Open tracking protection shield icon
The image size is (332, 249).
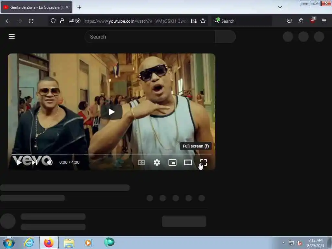(x=53, y=21)
